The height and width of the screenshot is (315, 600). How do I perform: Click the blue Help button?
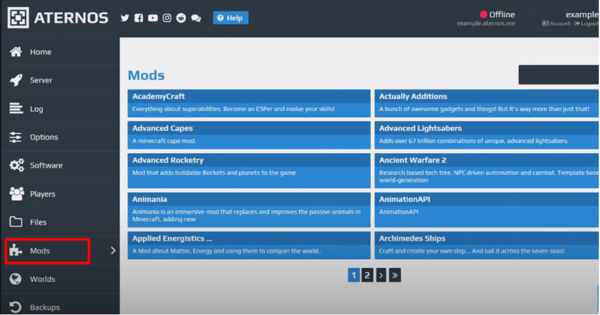pos(231,18)
